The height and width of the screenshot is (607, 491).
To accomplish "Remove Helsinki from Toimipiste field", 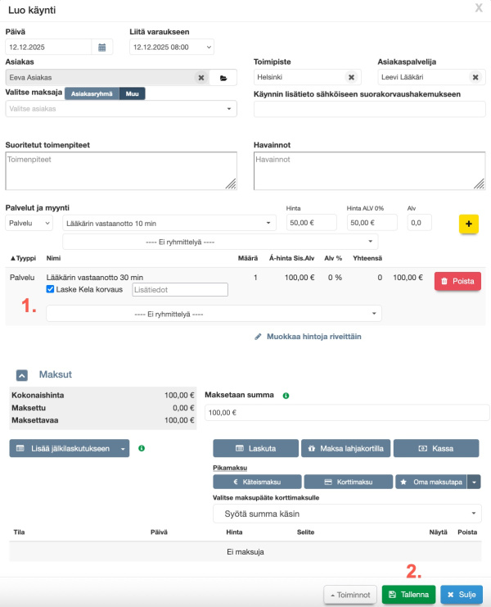I will (x=351, y=78).
